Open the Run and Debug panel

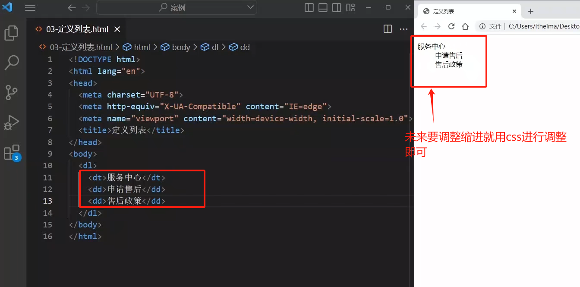click(11, 122)
